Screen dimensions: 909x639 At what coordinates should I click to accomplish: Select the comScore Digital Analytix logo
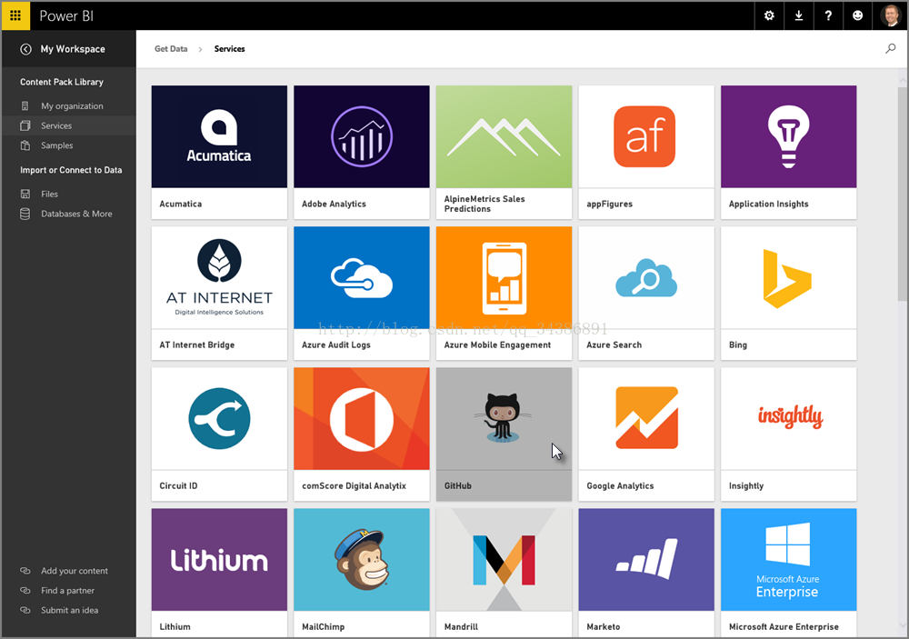(362, 419)
